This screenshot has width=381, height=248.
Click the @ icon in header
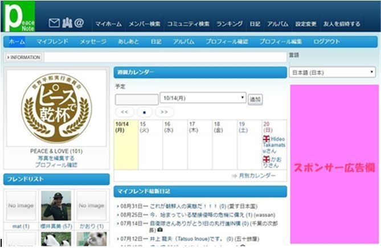point(79,23)
